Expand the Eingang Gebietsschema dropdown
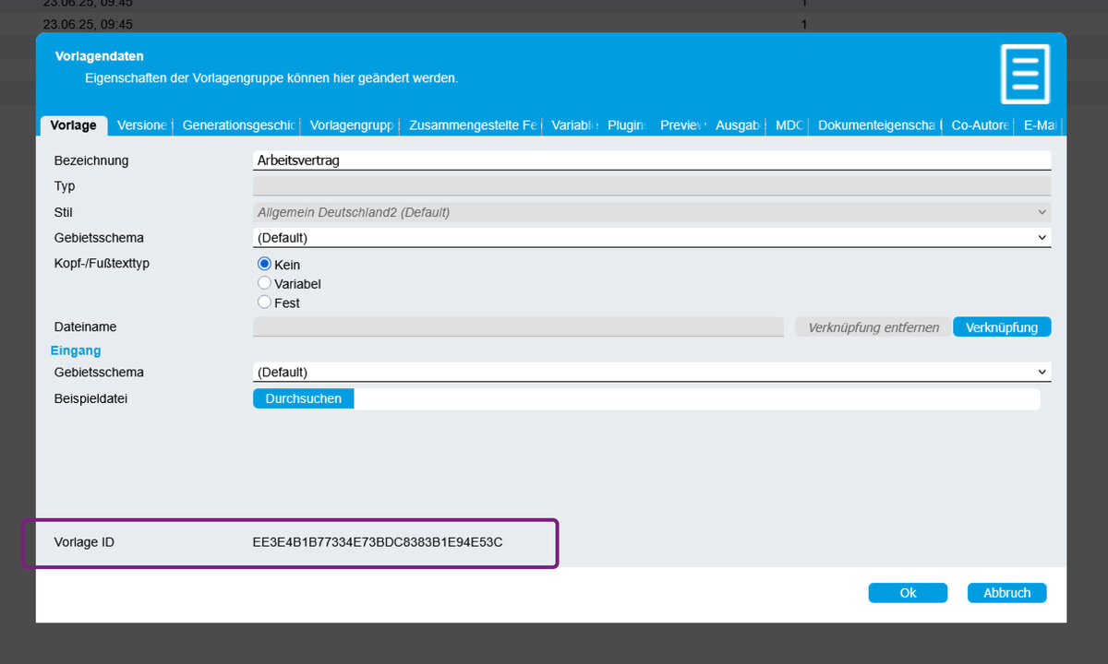 pyautogui.click(x=651, y=373)
